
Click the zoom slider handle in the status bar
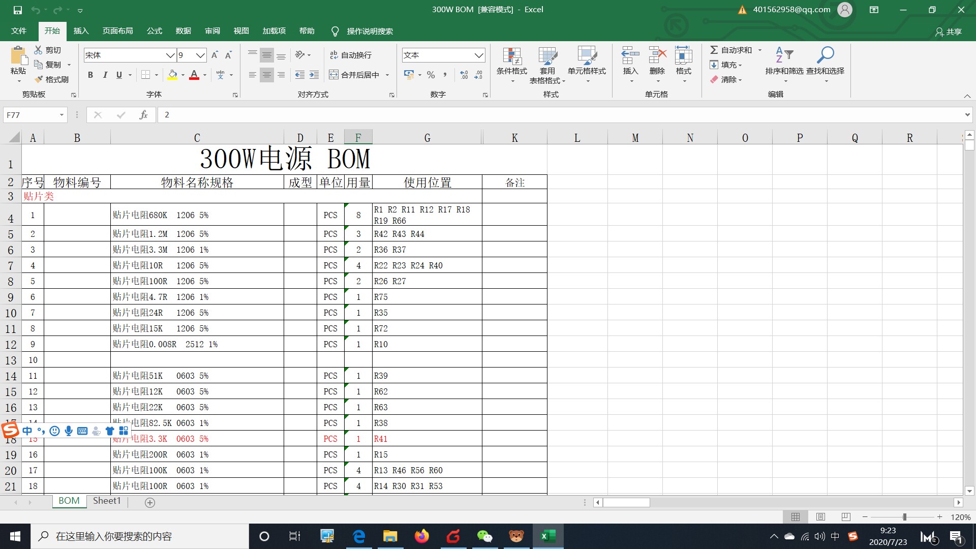tap(904, 517)
